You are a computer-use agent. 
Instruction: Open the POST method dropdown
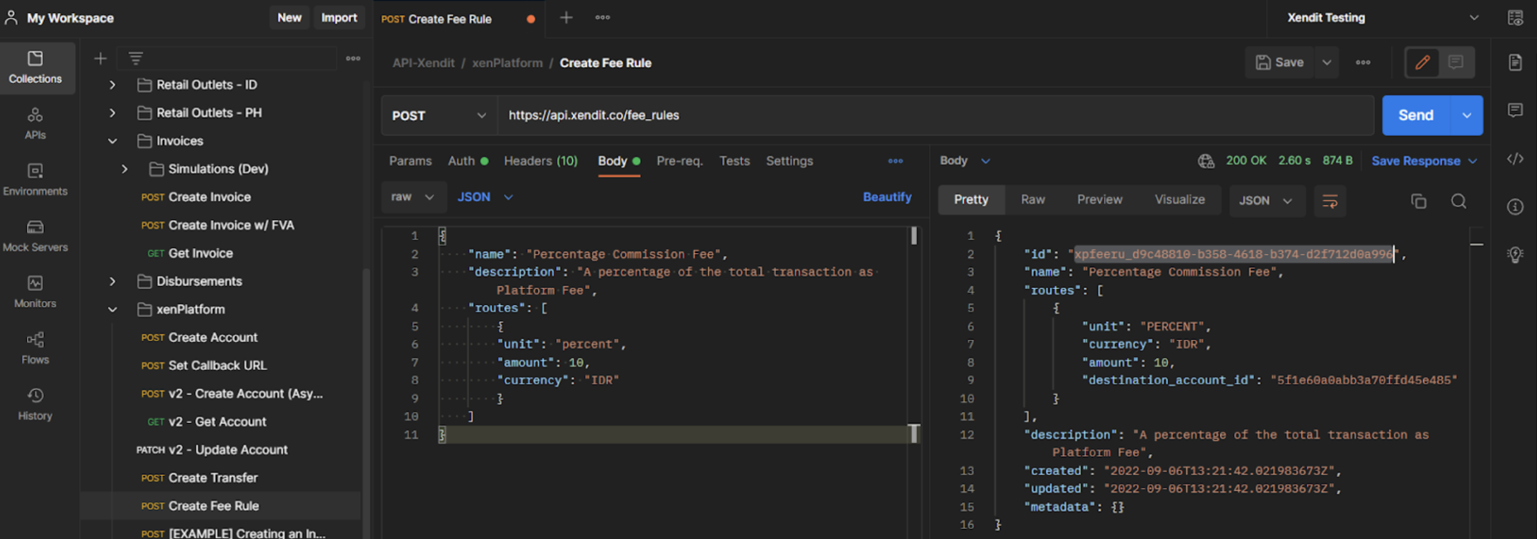[439, 115]
